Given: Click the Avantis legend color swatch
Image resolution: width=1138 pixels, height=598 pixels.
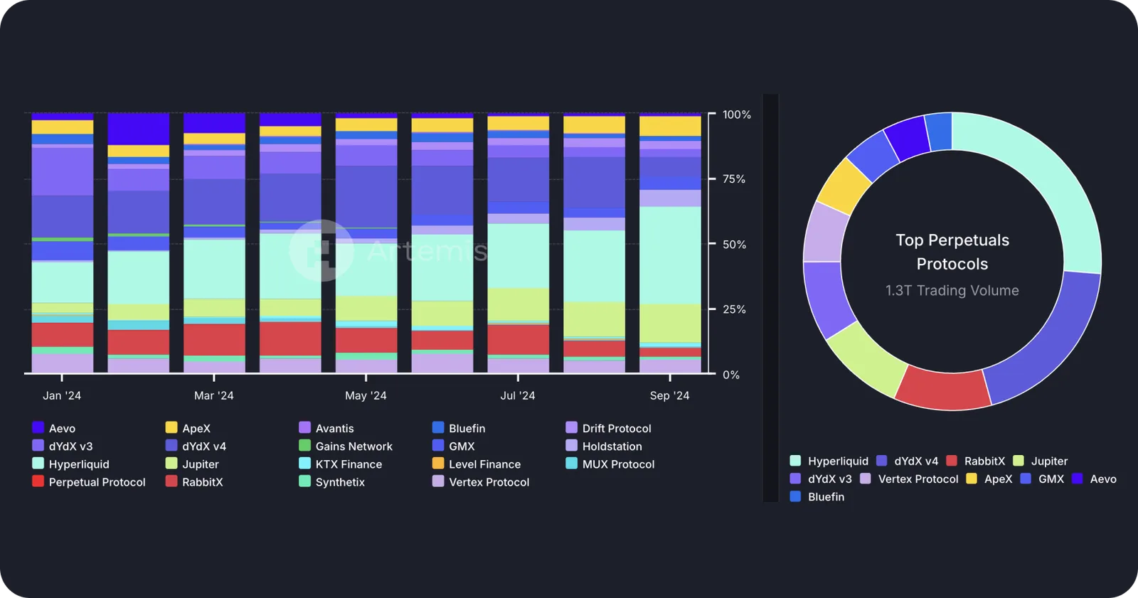Looking at the screenshot, I should point(304,427).
